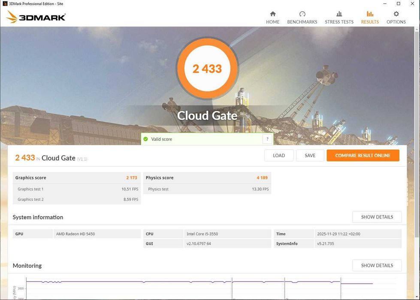The height and width of the screenshot is (300, 420).
Task: Click the green Valid score checkmark icon
Action: (146, 139)
